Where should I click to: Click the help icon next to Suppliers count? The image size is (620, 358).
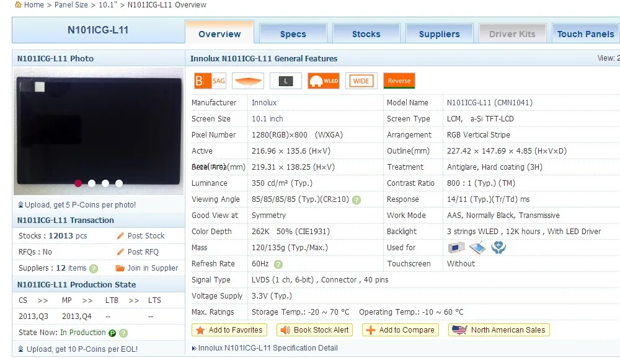tap(94, 269)
